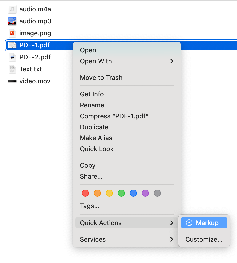The height and width of the screenshot is (263, 237).
Task: Choose Move to Trash
Action: click(x=101, y=78)
